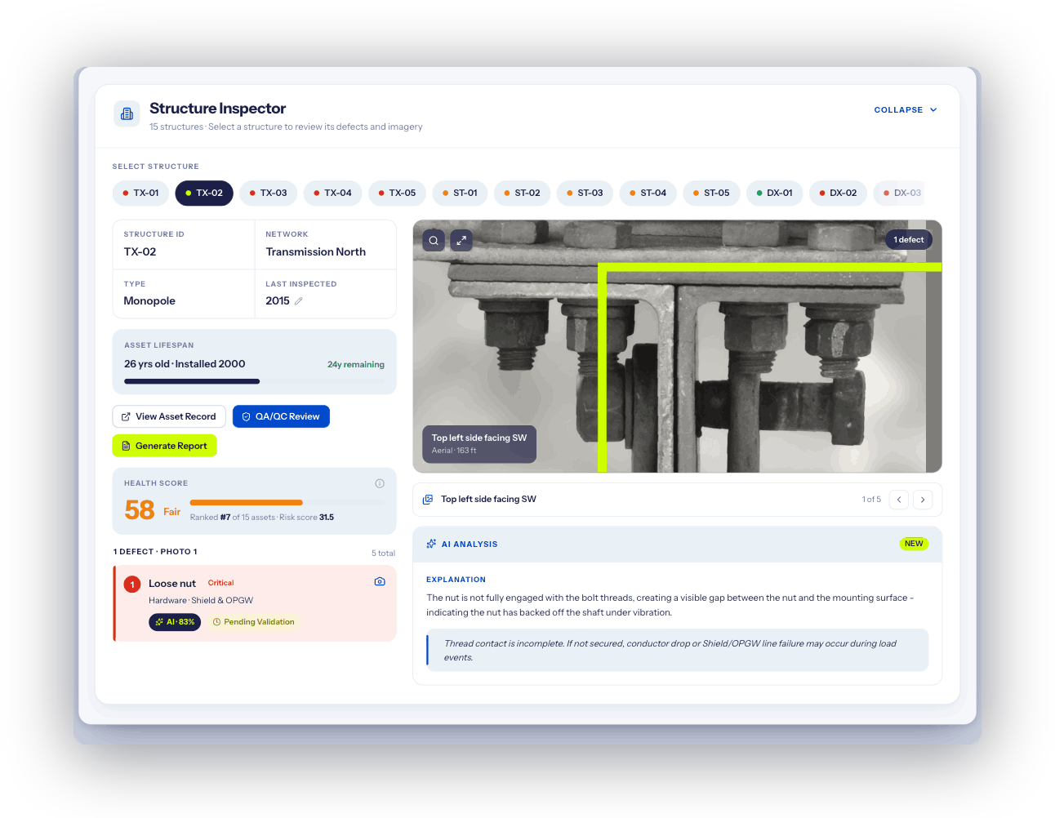1055x818 pixels.
Task: Click the bolt inspection photo
Action: (678, 346)
